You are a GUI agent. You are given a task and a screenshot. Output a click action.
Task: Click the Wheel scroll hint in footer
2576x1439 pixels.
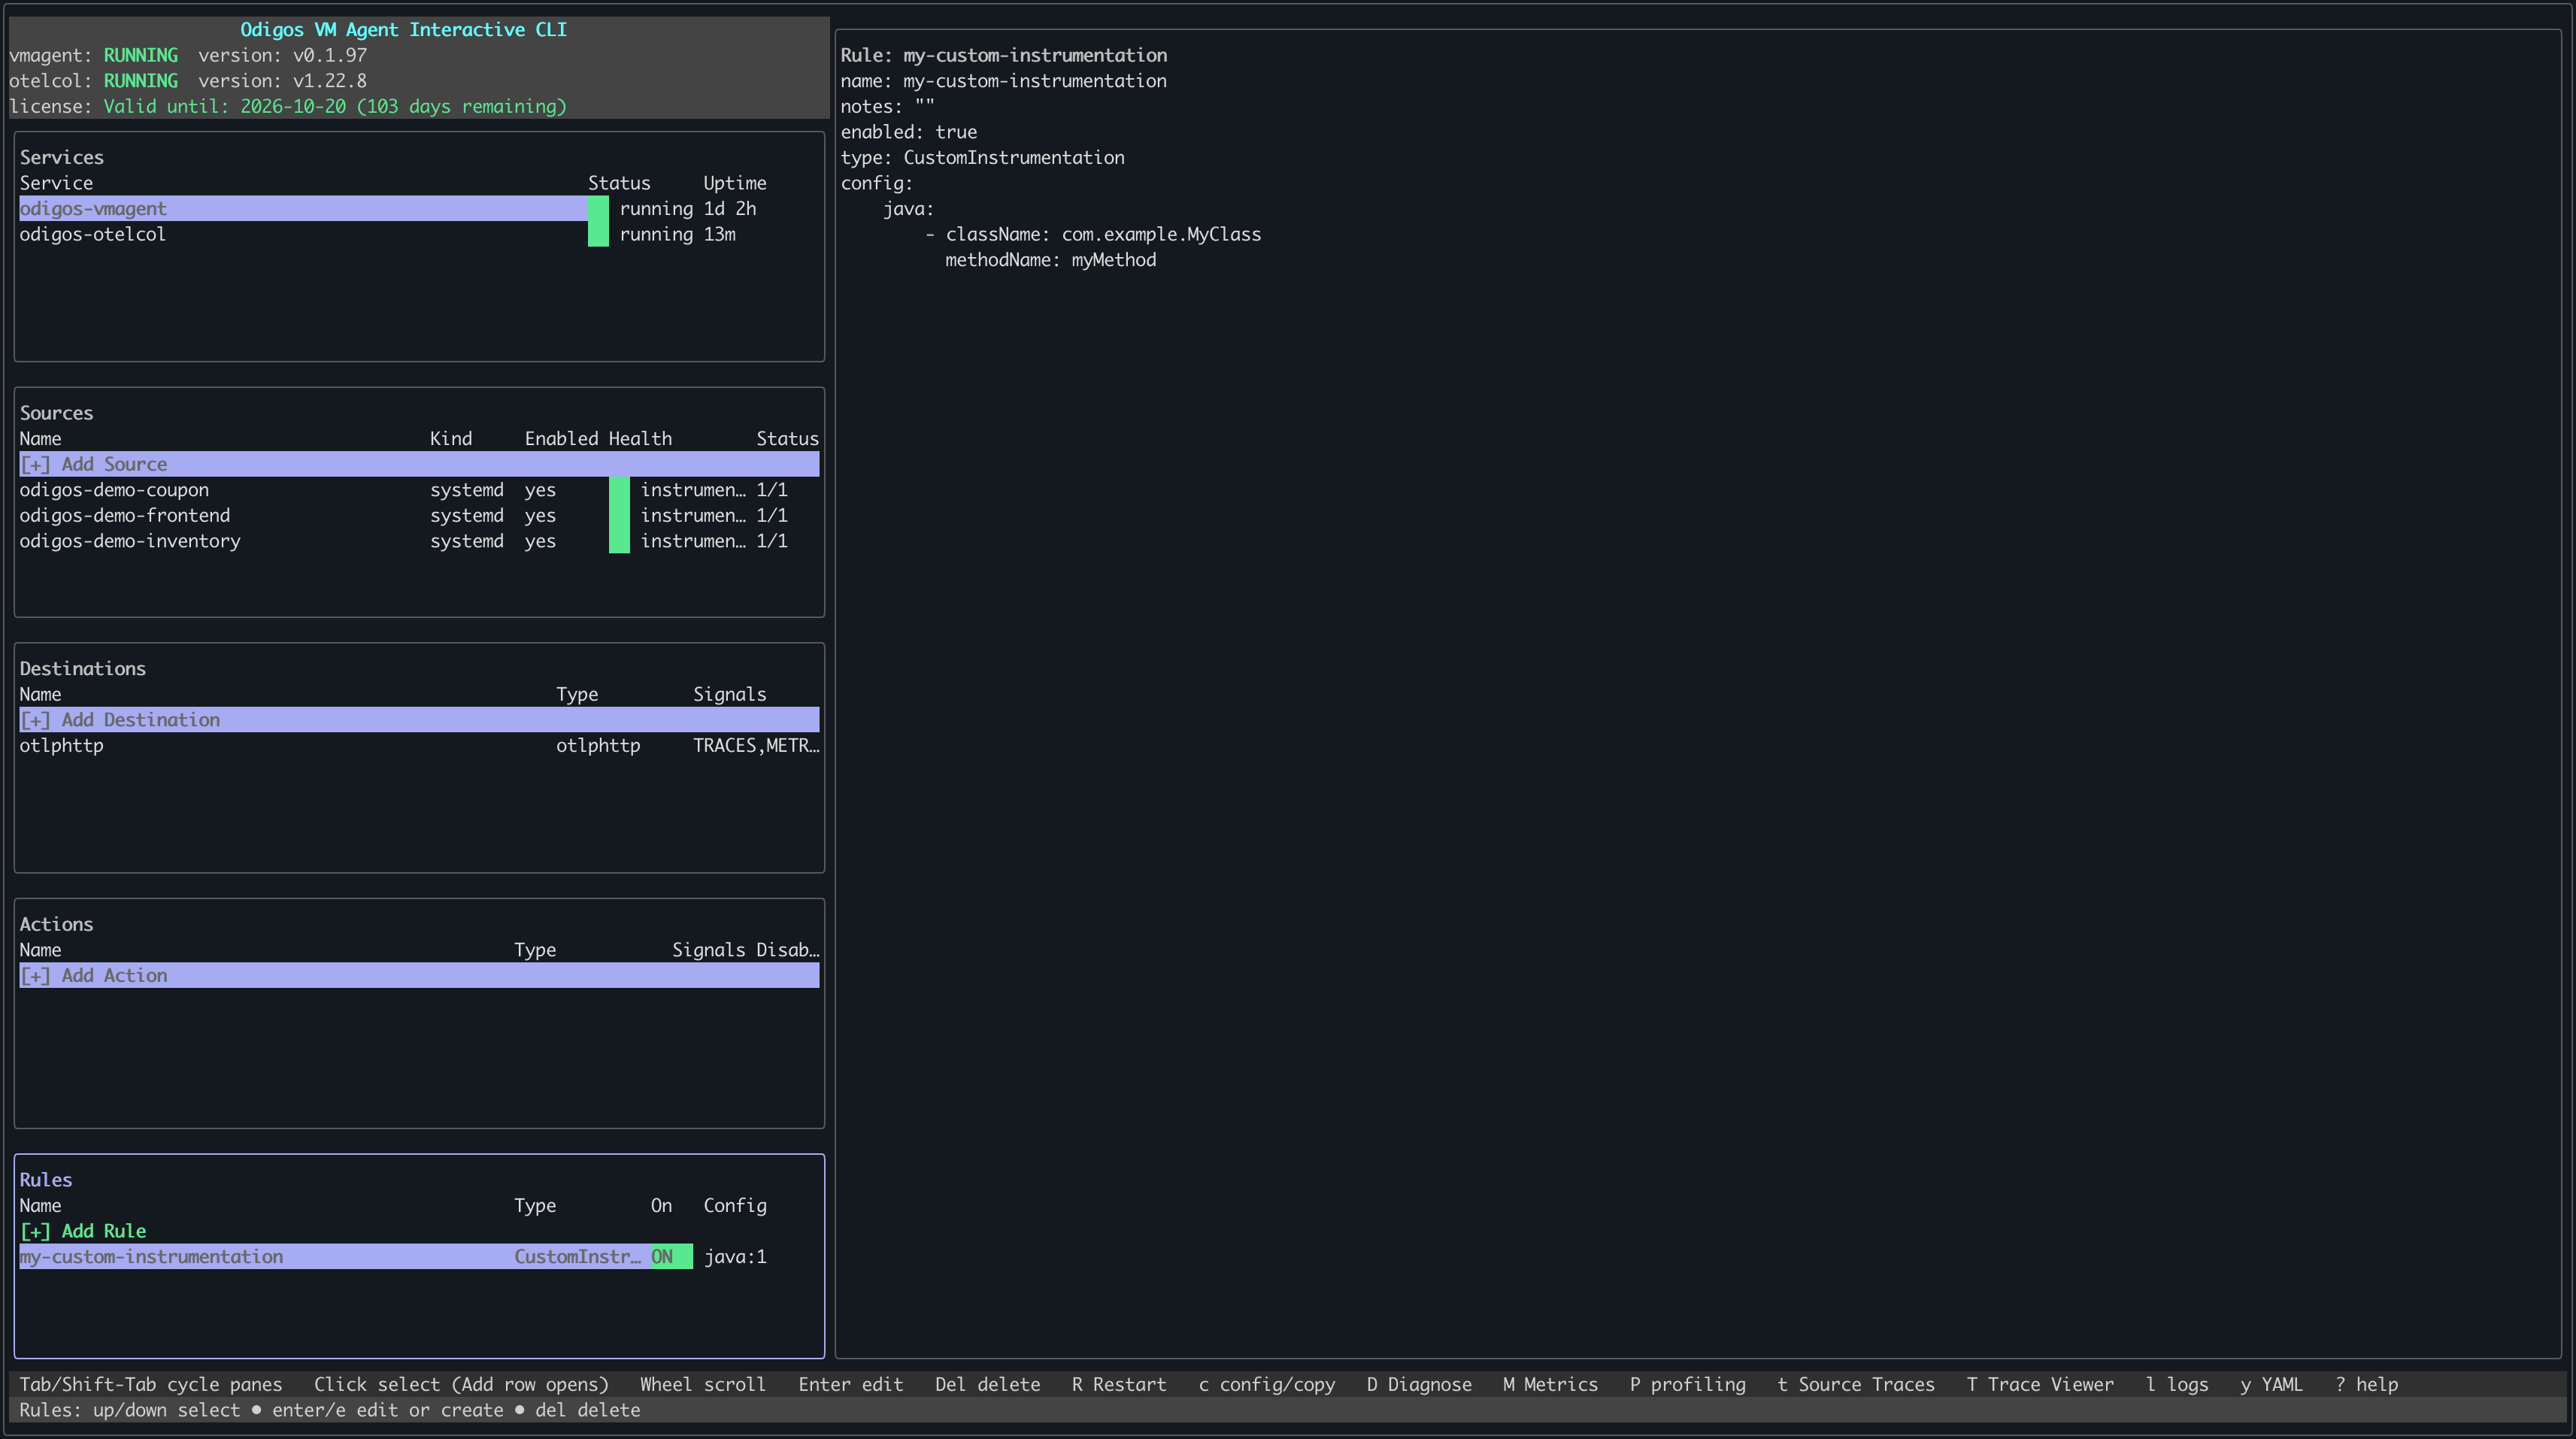click(703, 1385)
